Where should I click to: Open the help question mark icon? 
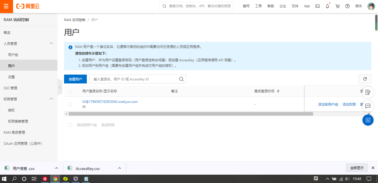(347, 6)
